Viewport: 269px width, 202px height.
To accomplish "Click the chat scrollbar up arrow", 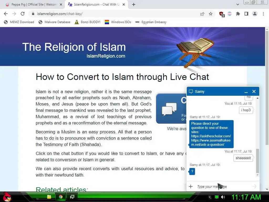I will click(x=257, y=98).
